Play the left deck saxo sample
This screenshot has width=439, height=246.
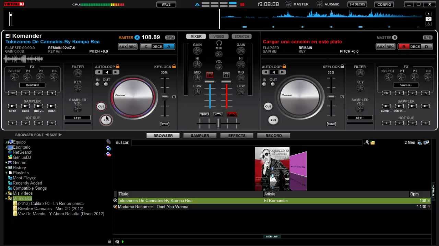click(25, 106)
